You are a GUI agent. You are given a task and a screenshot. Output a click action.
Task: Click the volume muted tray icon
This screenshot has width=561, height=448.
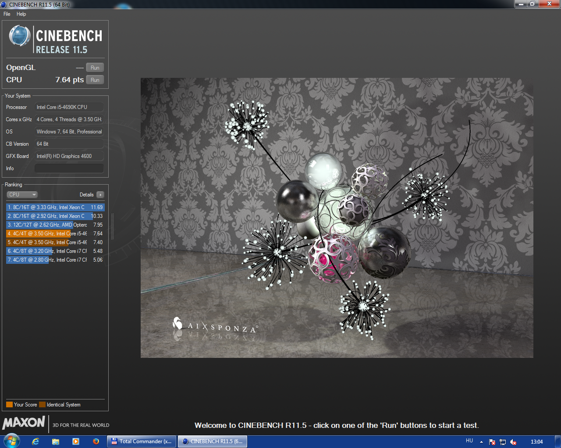click(513, 442)
